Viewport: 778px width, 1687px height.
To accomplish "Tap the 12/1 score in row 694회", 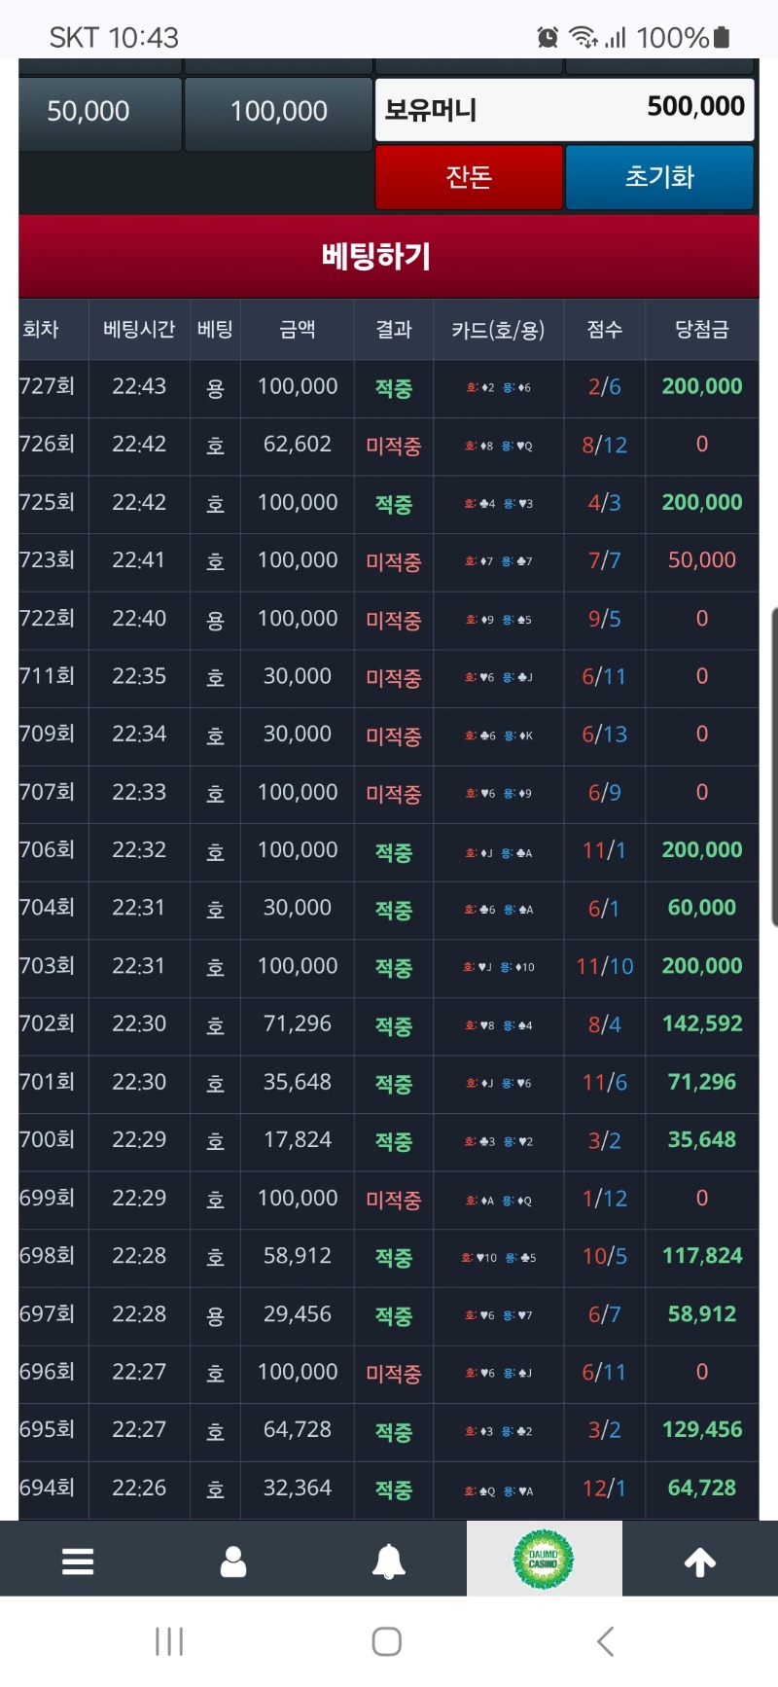I will coord(605,1488).
